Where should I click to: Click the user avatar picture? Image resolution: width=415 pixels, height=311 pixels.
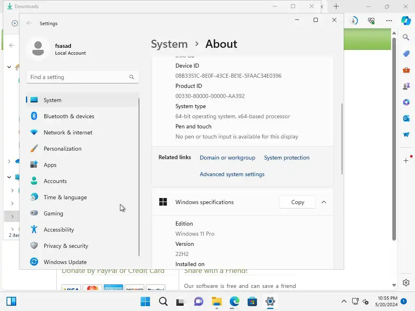coord(38,49)
